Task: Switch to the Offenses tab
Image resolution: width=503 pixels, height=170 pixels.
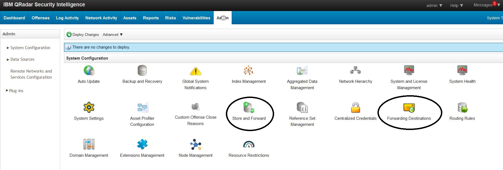Action: pyautogui.click(x=40, y=18)
